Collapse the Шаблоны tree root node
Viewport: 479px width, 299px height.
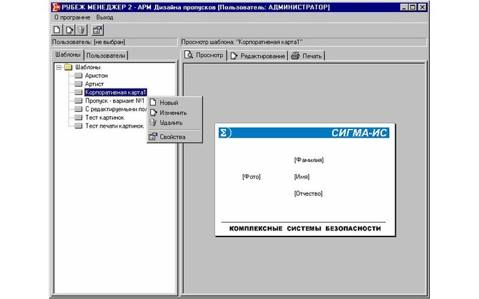(59, 67)
